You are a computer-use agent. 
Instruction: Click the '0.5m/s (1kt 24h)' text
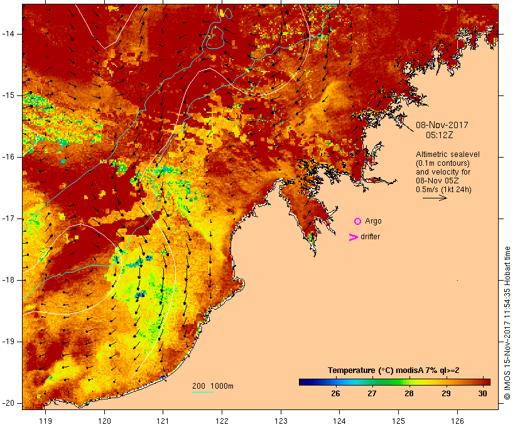[444, 190]
